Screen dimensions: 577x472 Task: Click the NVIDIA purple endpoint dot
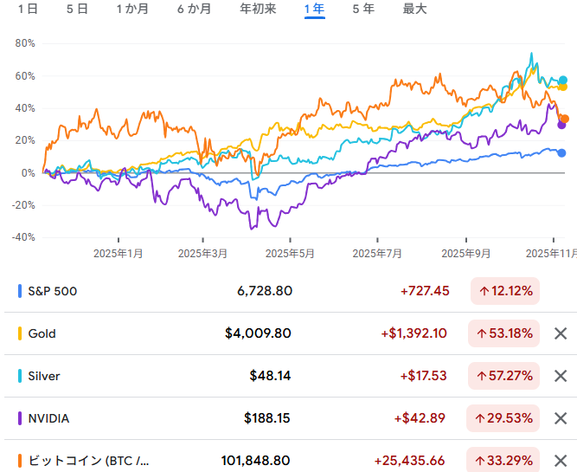click(x=561, y=125)
